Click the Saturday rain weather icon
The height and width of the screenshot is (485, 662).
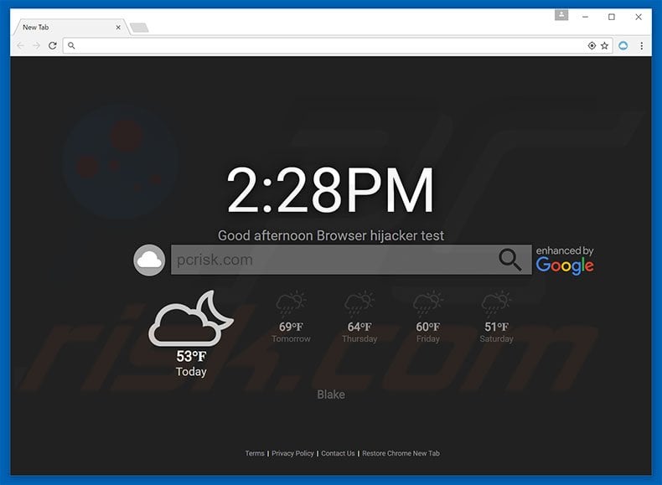coord(496,302)
